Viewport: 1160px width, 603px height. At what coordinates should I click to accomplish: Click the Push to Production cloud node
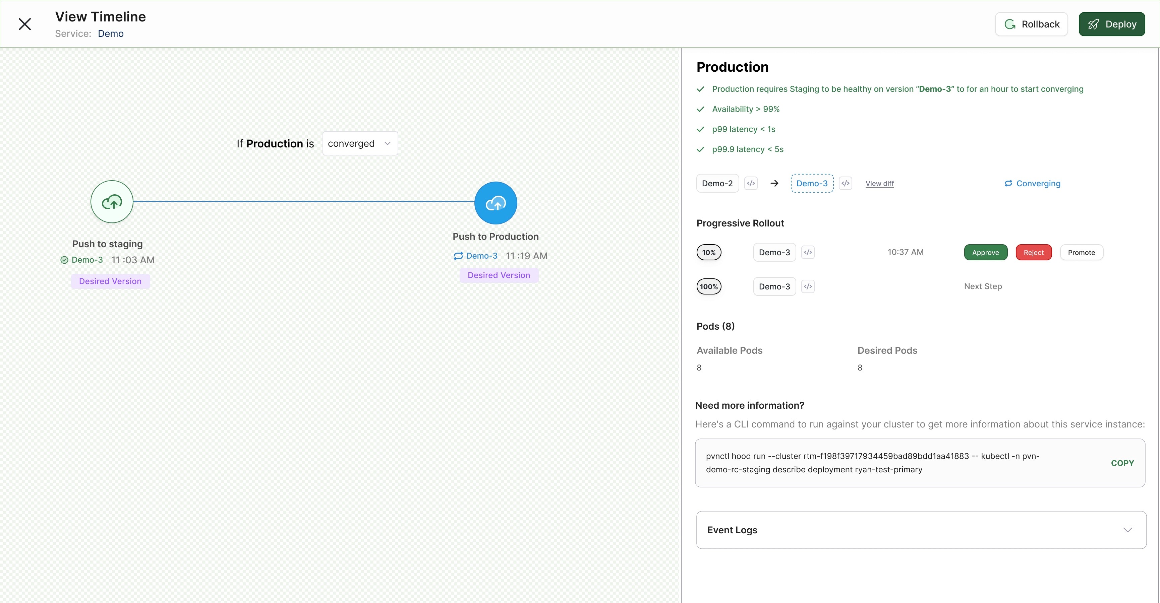[x=495, y=203]
